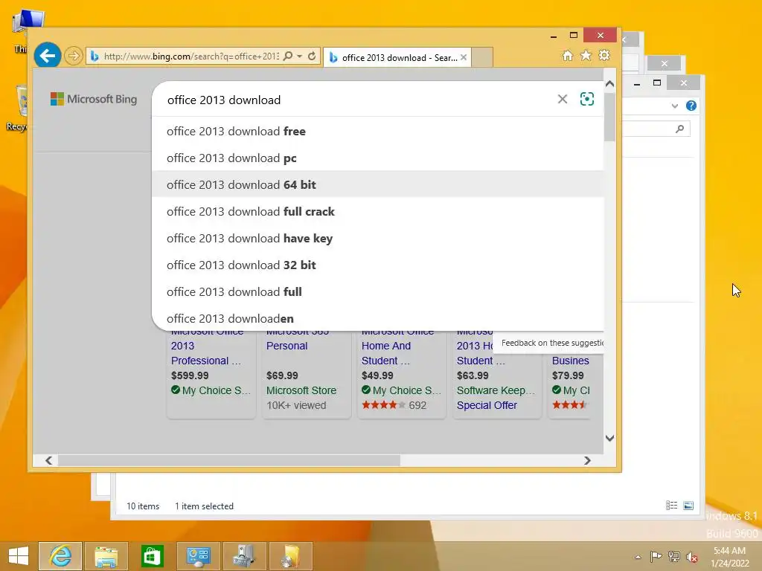Open File Explorer from taskbar

coord(106,556)
